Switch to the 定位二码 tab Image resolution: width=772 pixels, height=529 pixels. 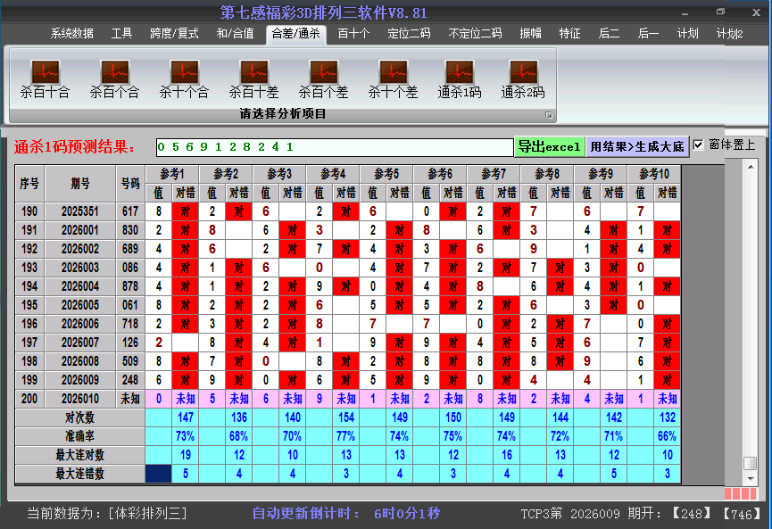(409, 34)
